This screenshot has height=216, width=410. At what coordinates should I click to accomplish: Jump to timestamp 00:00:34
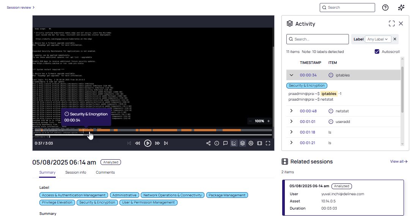(308, 75)
